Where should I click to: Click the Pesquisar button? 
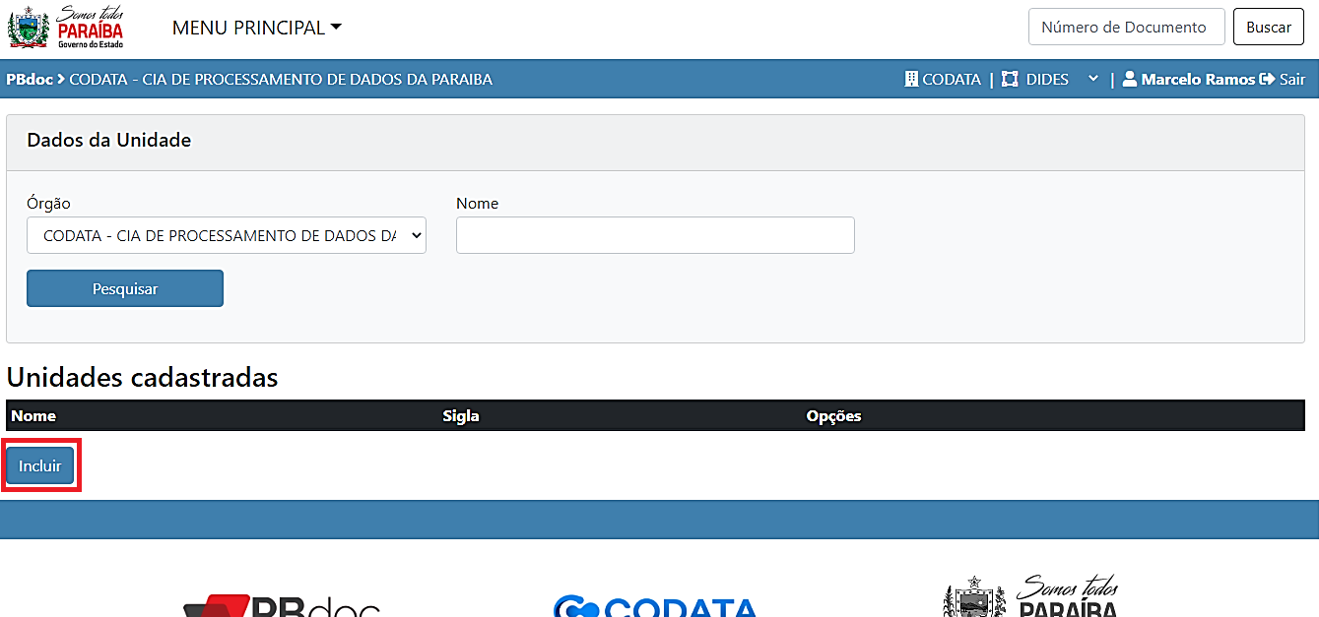125,288
